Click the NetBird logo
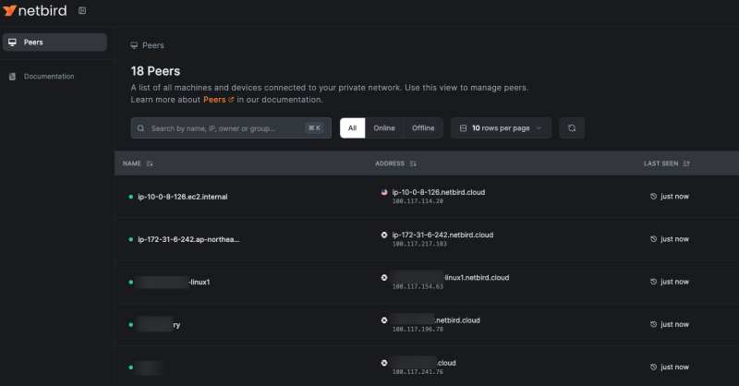739x386 pixels. click(x=36, y=11)
